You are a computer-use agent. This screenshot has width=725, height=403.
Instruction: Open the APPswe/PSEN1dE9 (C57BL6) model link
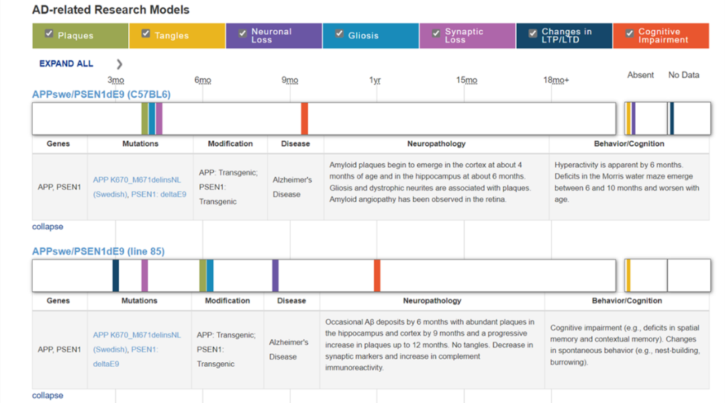[101, 95]
